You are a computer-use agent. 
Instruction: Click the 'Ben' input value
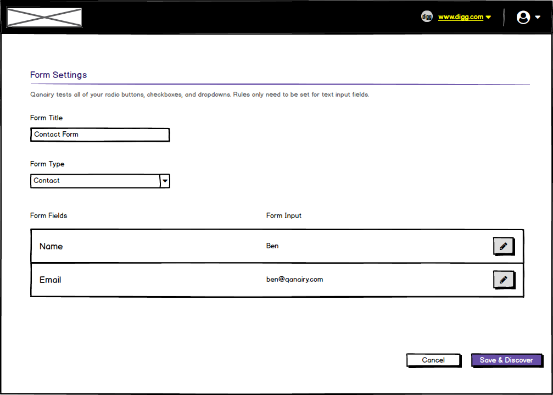pos(272,246)
